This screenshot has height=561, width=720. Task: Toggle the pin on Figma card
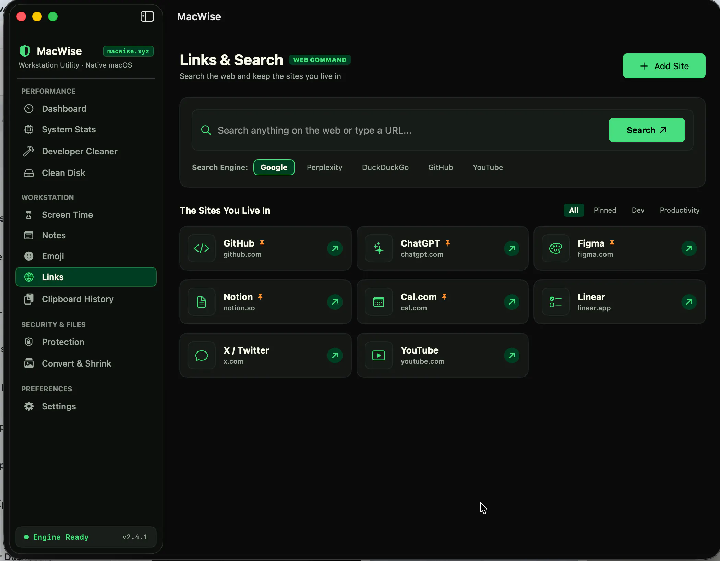click(x=612, y=243)
